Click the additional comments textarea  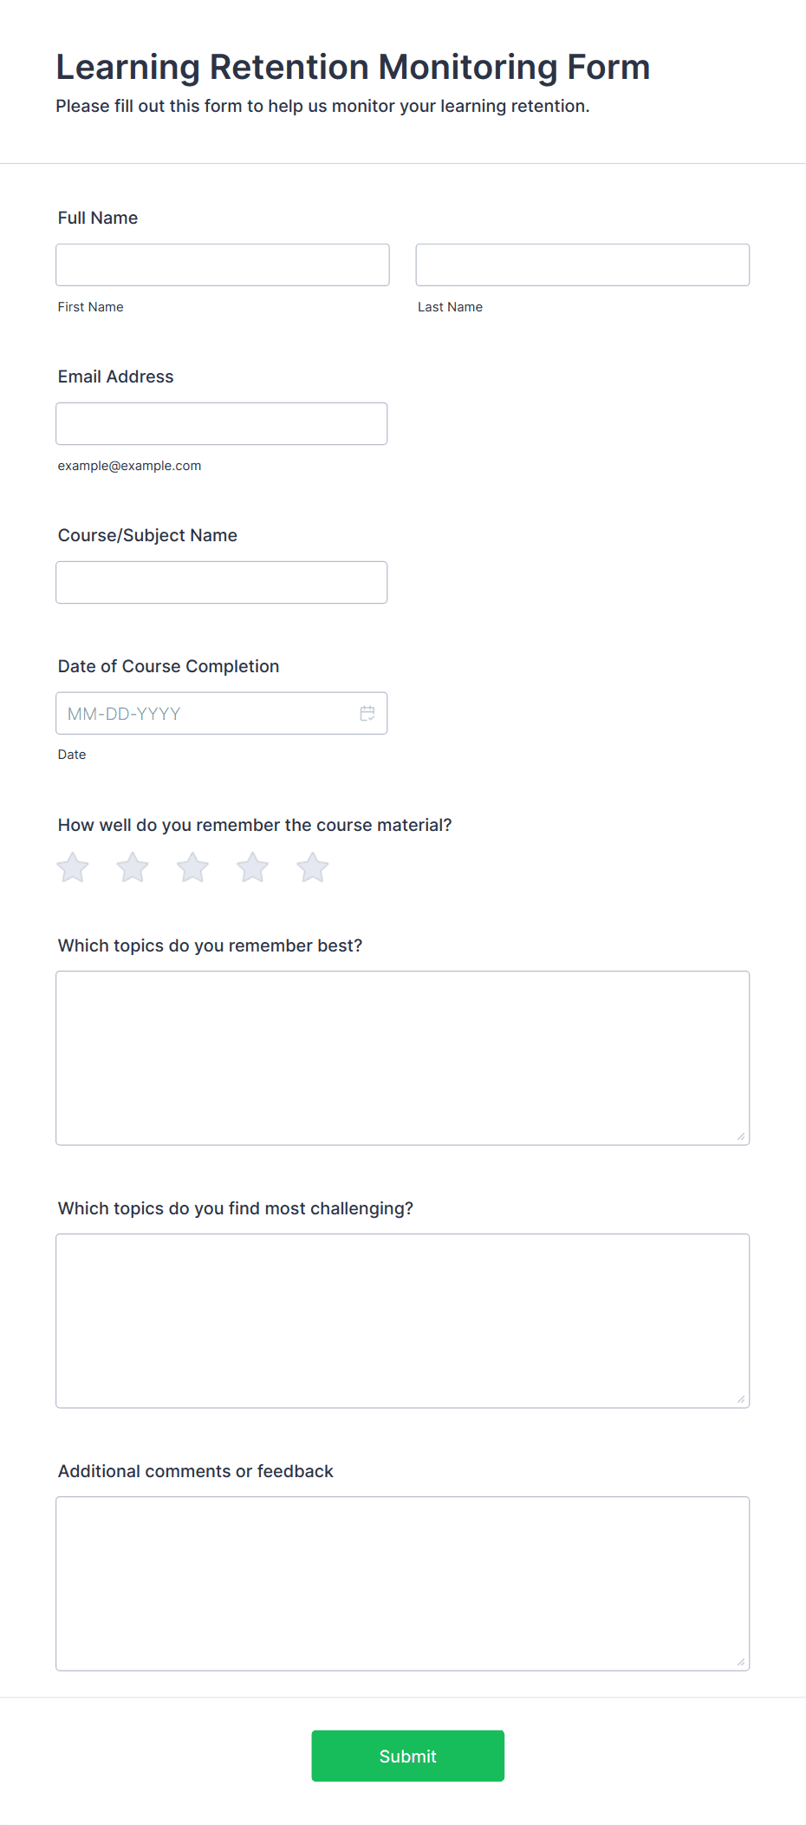(x=403, y=1584)
